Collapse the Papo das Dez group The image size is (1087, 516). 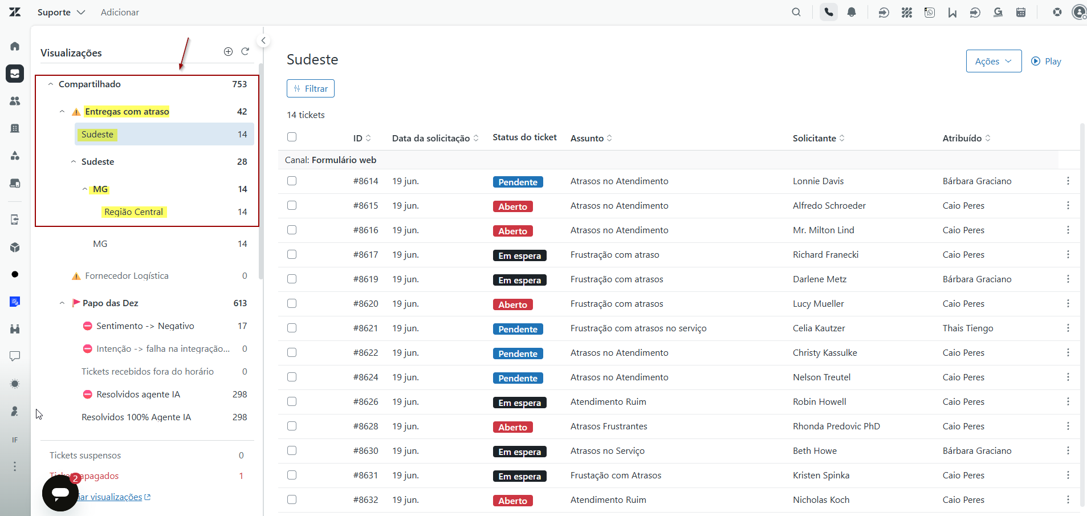(62, 303)
